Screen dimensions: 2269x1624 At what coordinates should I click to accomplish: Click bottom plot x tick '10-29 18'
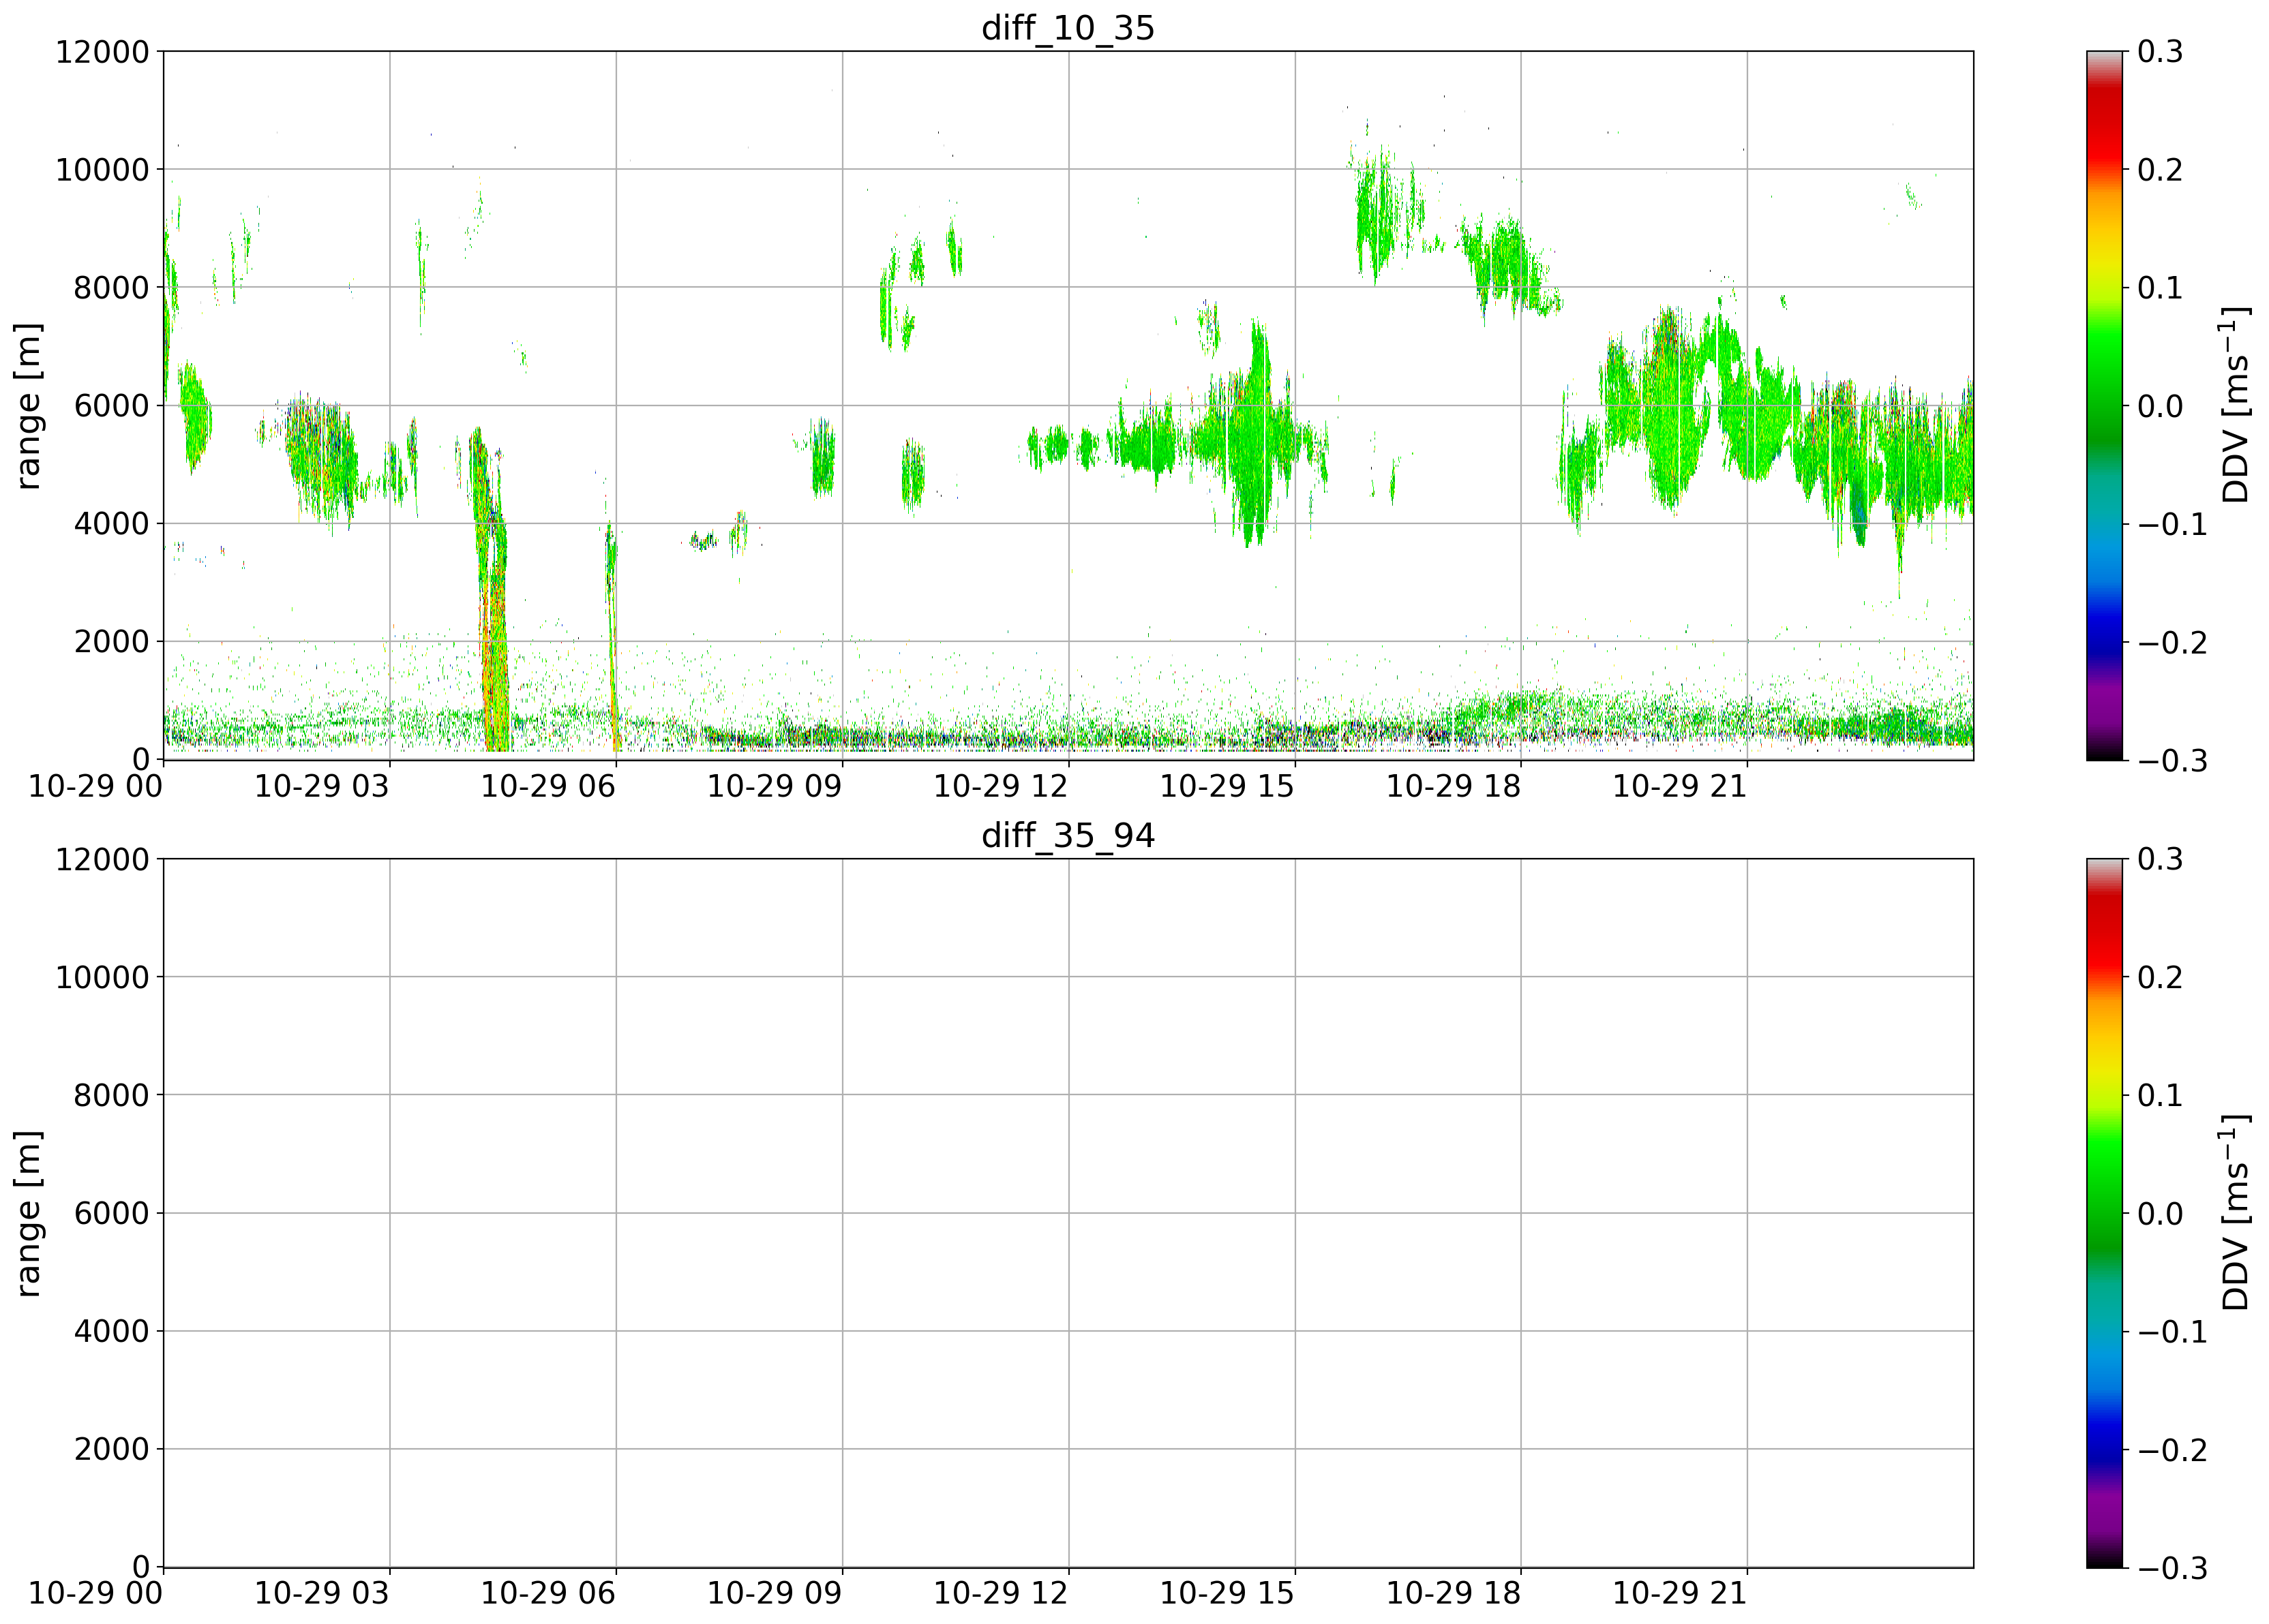[x=1453, y=1594]
